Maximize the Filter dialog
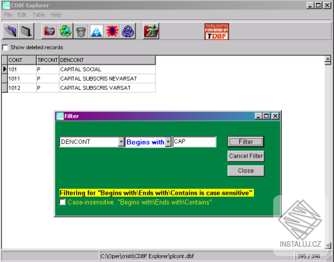The height and width of the screenshot is (262, 334). click(267, 116)
